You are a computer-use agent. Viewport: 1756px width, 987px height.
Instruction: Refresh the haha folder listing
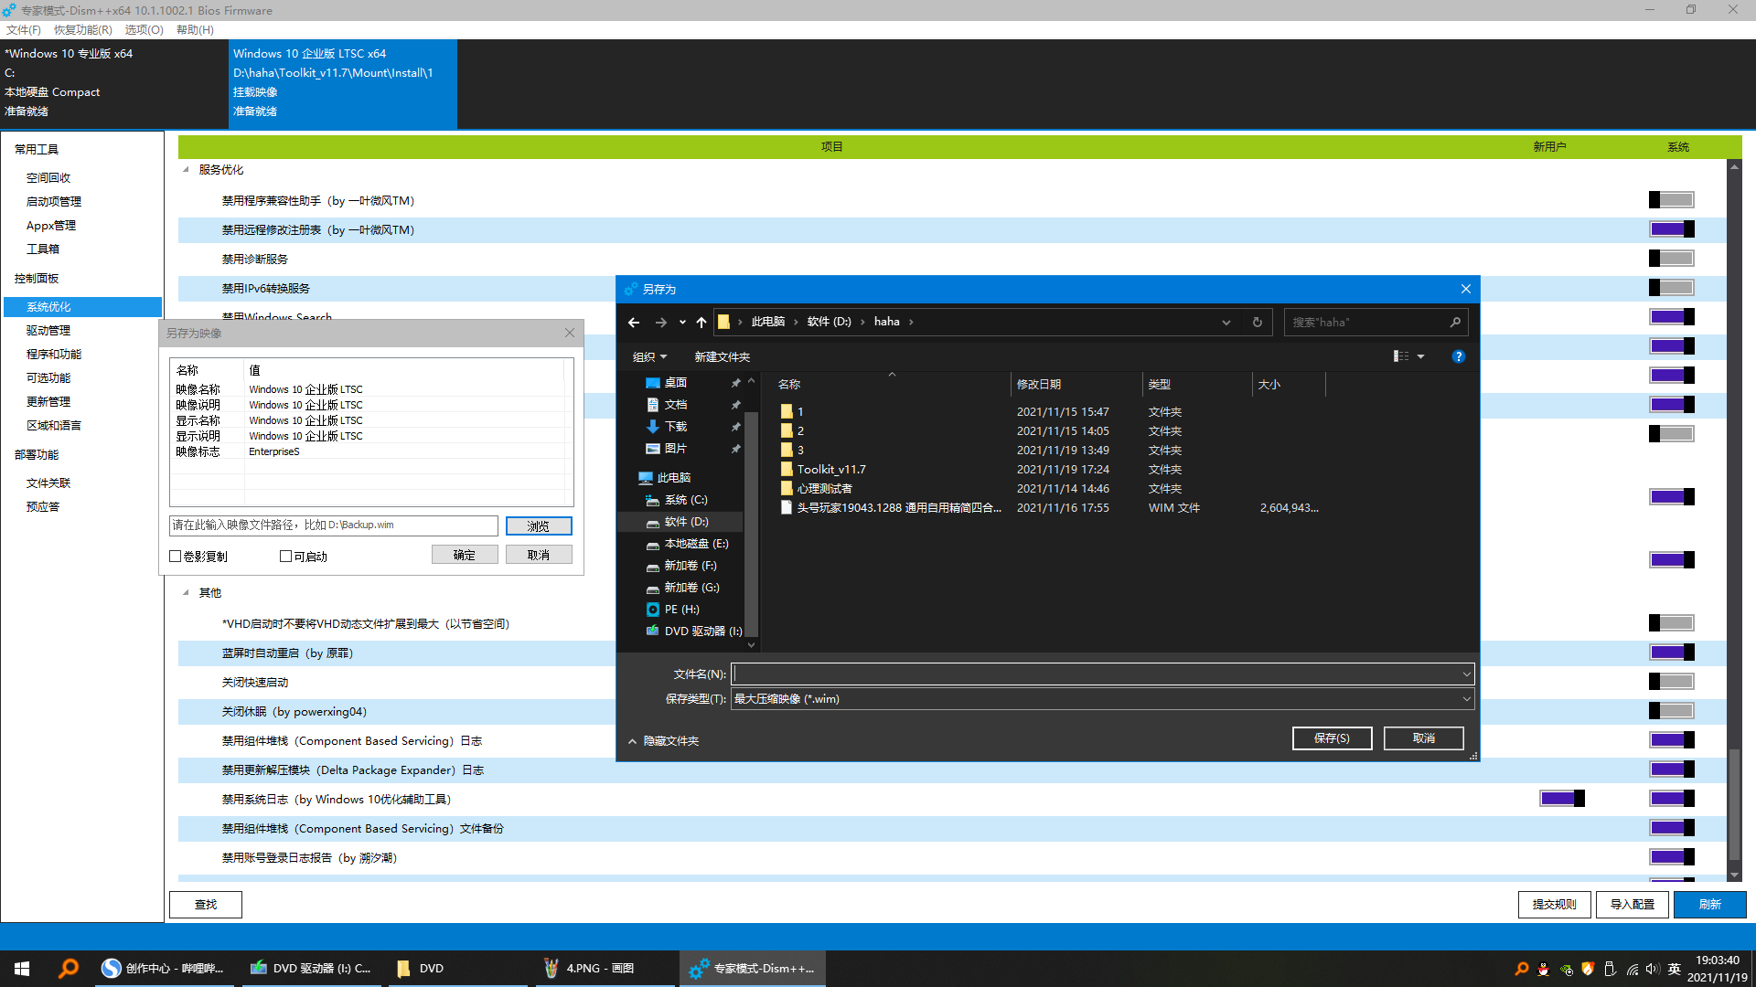(x=1258, y=322)
